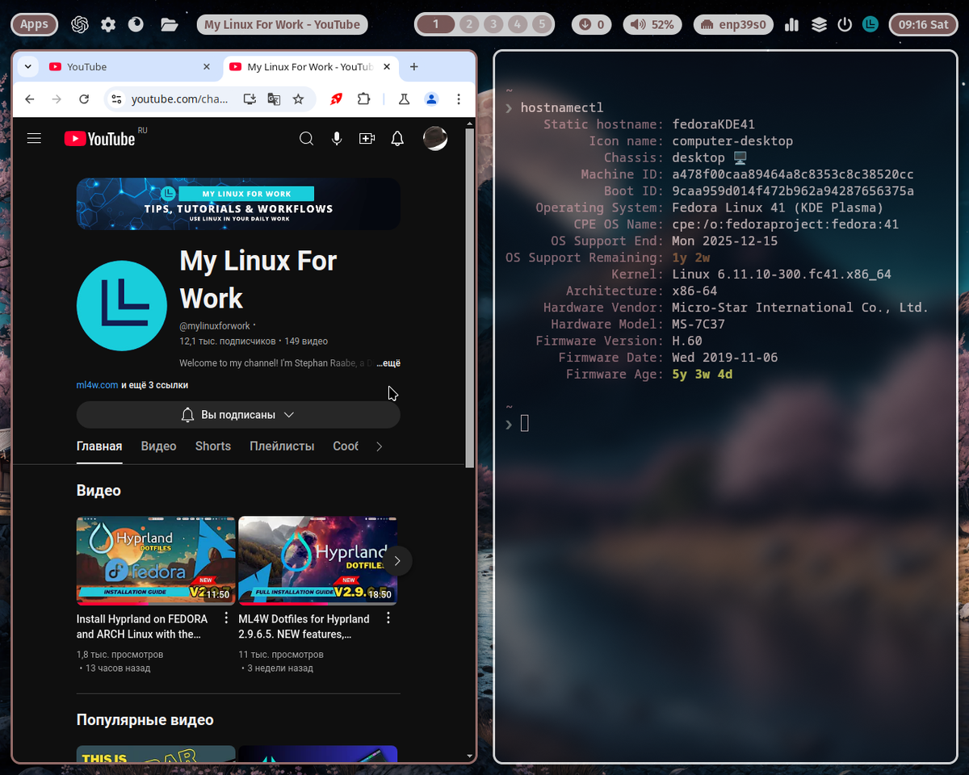Switch to workspace 2
Image resolution: width=969 pixels, height=775 pixels.
[468, 24]
